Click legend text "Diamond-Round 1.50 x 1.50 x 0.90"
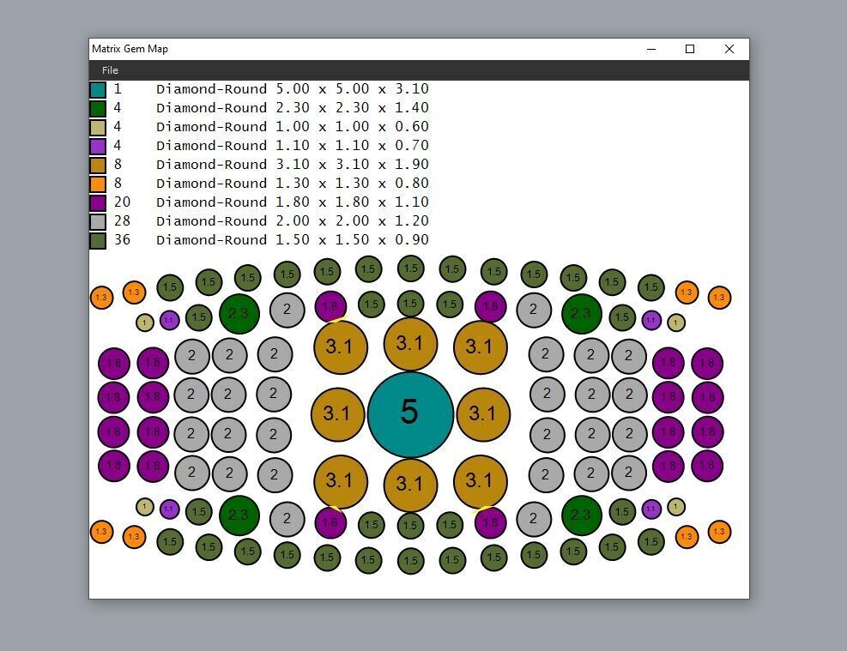Viewport: 847px width, 651px height. point(293,240)
